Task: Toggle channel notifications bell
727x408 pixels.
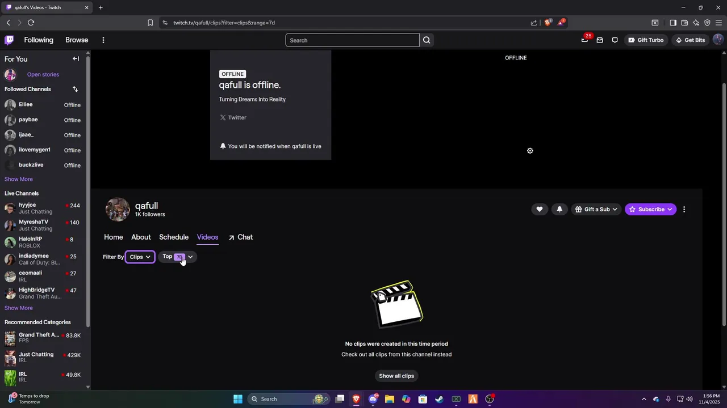Action: coord(559,209)
